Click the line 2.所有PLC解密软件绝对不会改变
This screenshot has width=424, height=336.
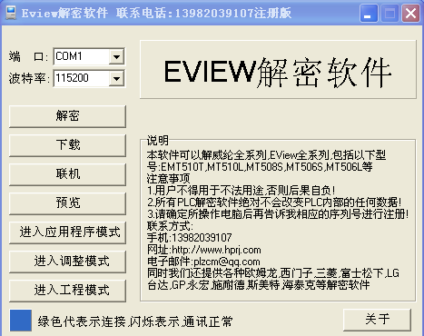(274, 203)
